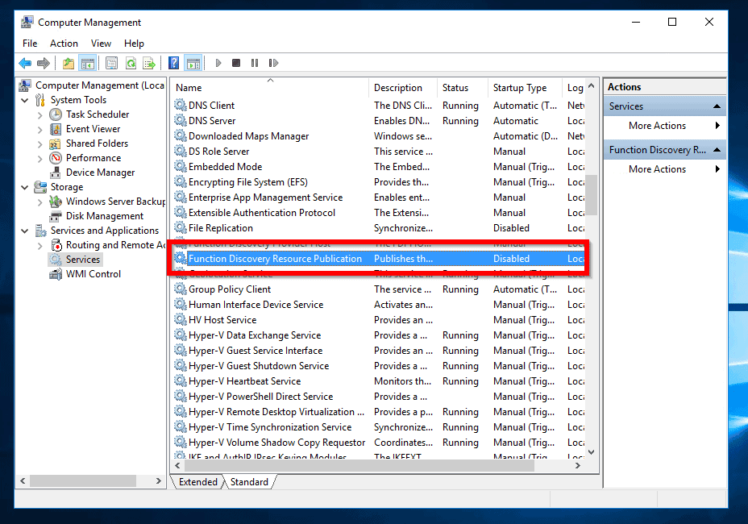Select Disk Management under Storage

point(105,216)
